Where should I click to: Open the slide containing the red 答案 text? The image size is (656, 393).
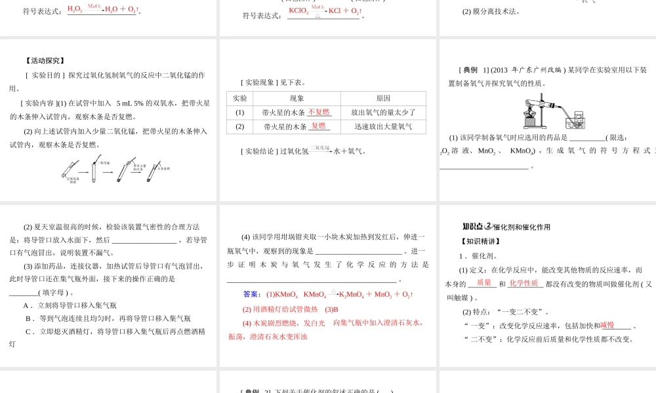[327, 286]
